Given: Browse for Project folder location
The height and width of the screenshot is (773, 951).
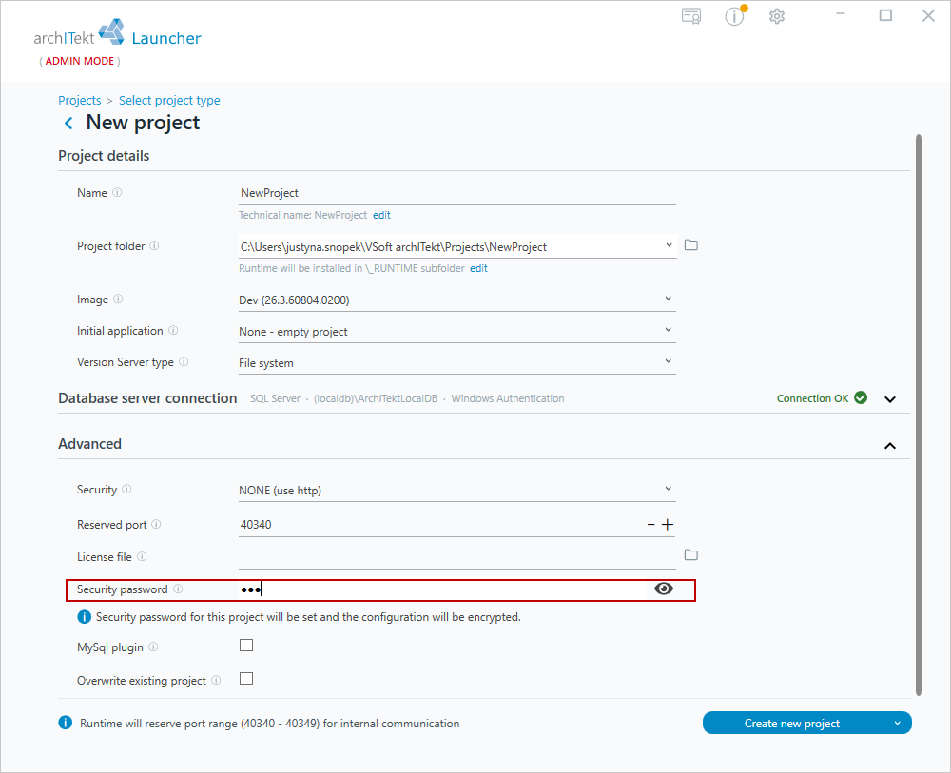Looking at the screenshot, I should coord(690,245).
